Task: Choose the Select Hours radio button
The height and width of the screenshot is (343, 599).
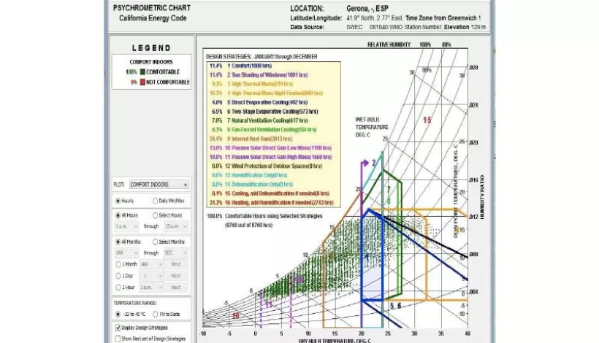Action: coord(155,215)
